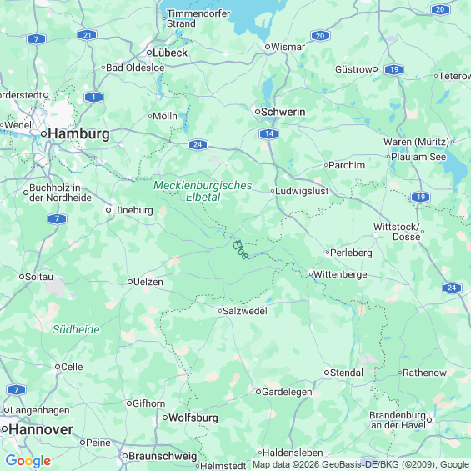Click the Salzwedel town marker
The width and height of the screenshot is (471, 471).
(x=220, y=311)
